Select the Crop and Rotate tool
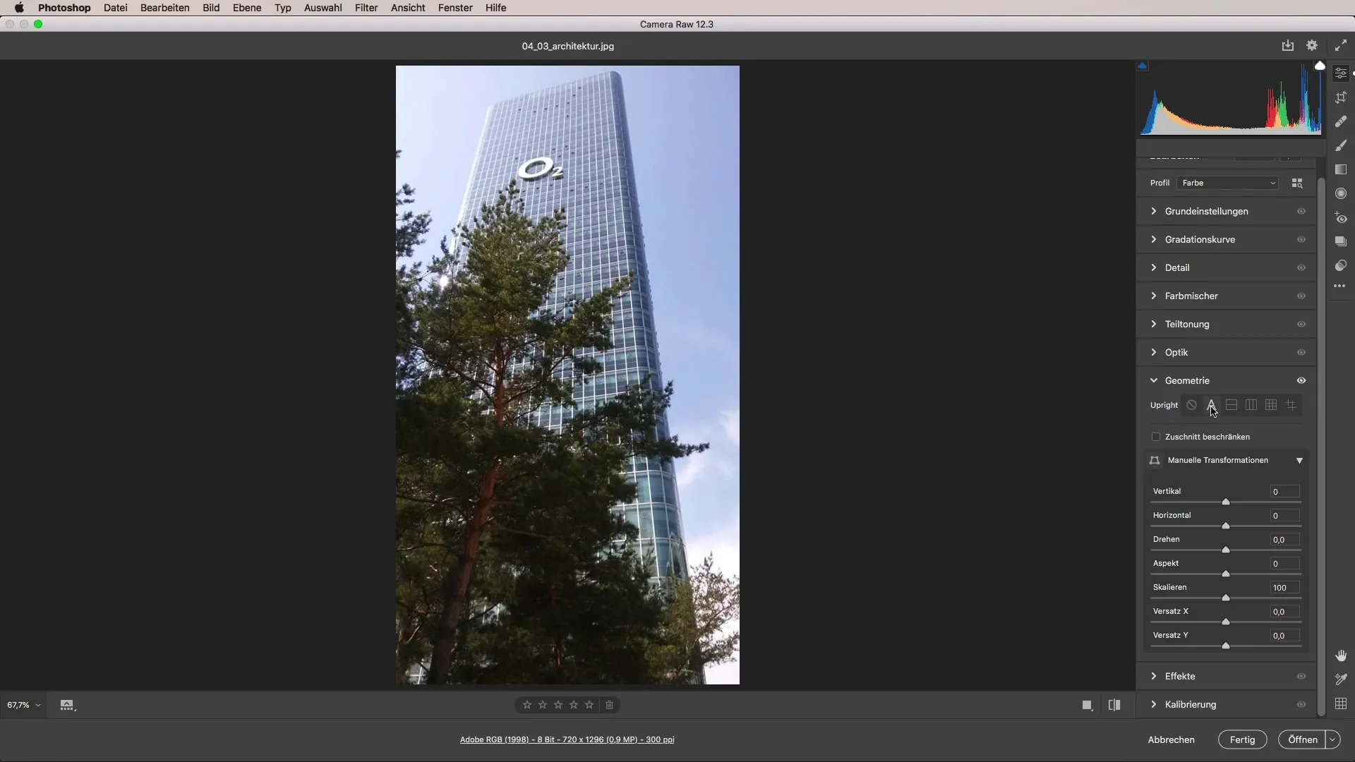The width and height of the screenshot is (1355, 762). point(1341,97)
